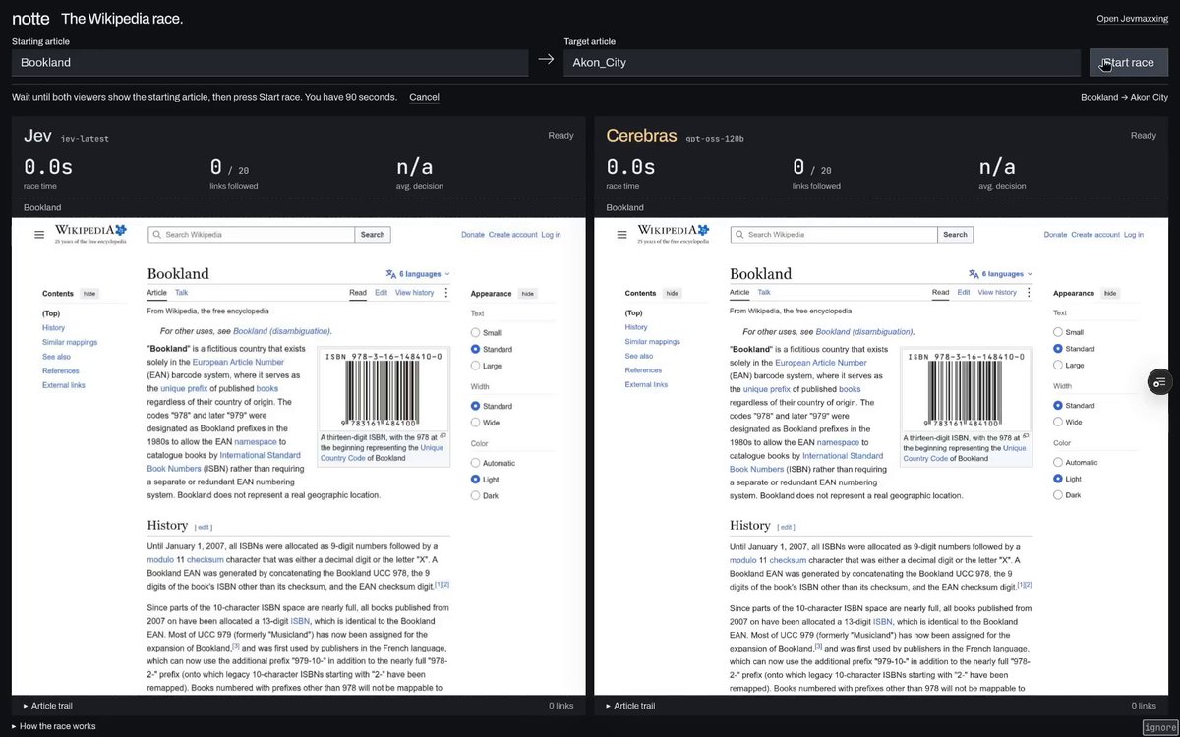Click the floating panel icon at right edge
The width and height of the screenshot is (1180, 737).
[1159, 382]
